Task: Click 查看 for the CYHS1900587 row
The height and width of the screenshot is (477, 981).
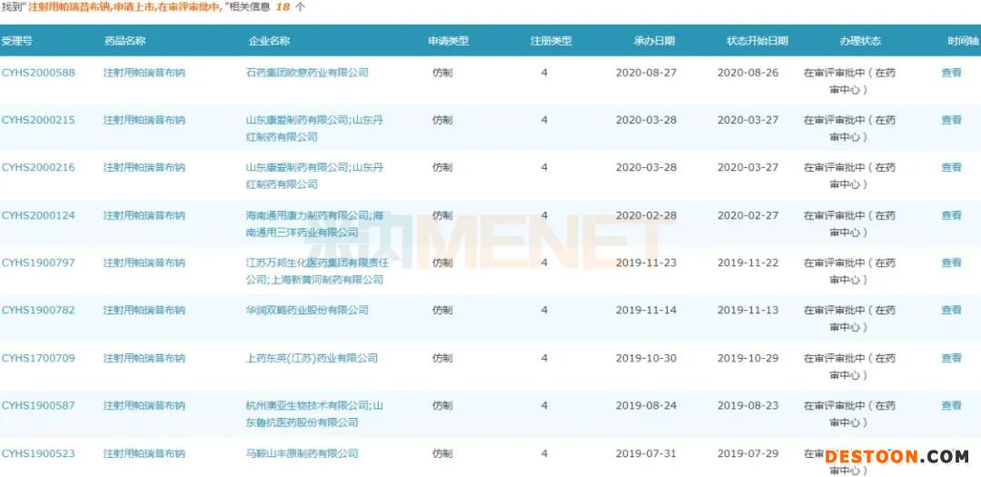Action: click(x=951, y=405)
